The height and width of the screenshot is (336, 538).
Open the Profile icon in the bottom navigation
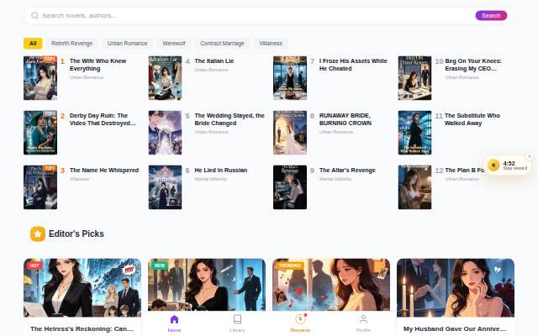point(363,319)
